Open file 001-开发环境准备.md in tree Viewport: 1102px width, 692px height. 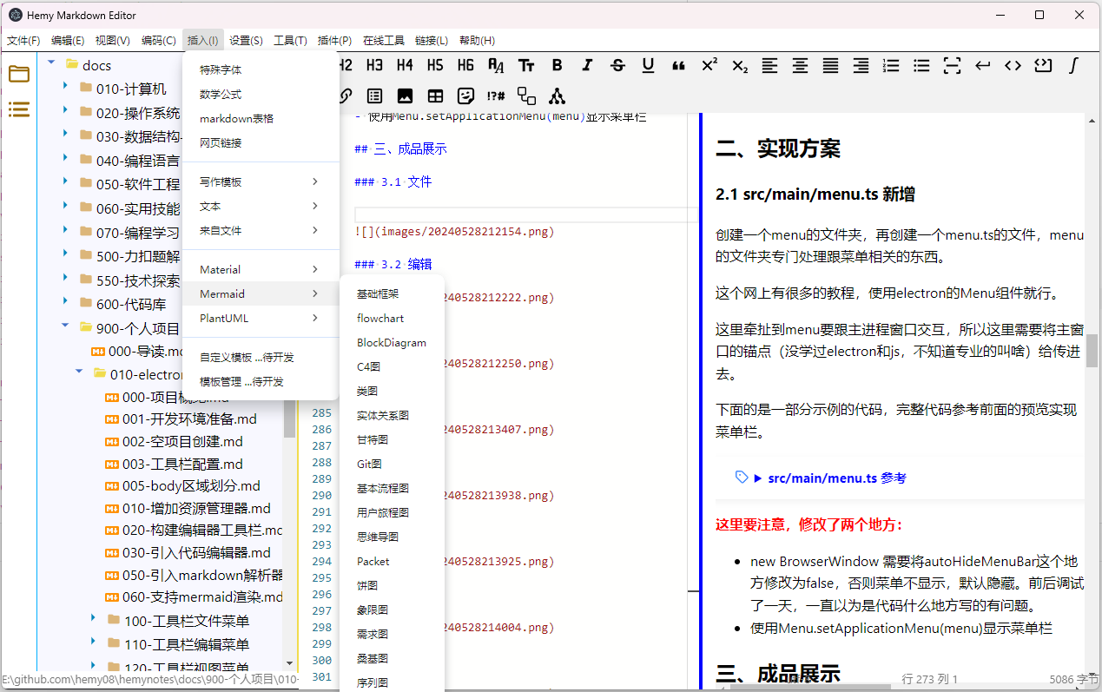tap(188, 418)
